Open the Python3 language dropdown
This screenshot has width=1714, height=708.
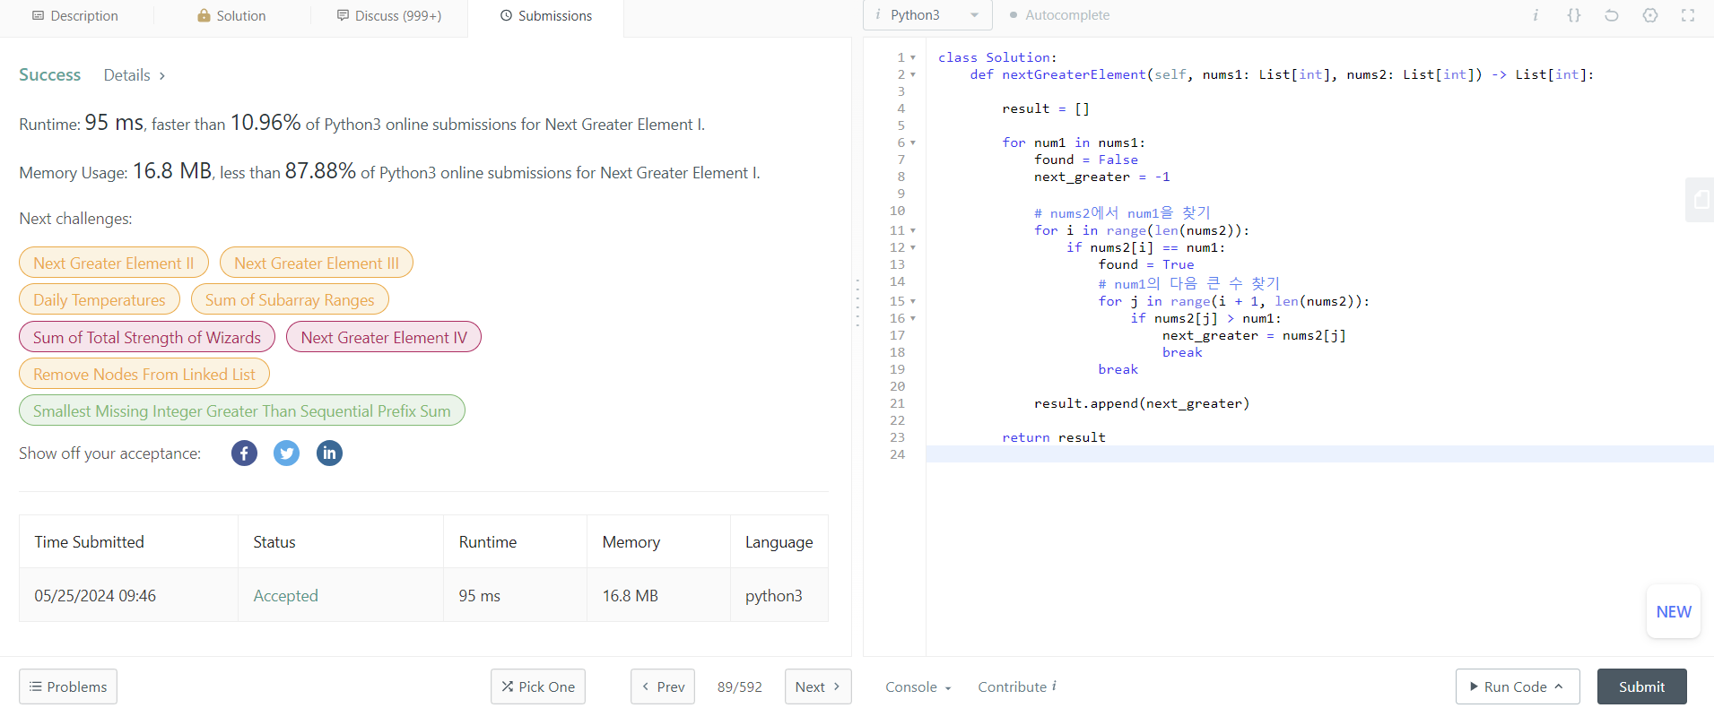[x=927, y=15]
